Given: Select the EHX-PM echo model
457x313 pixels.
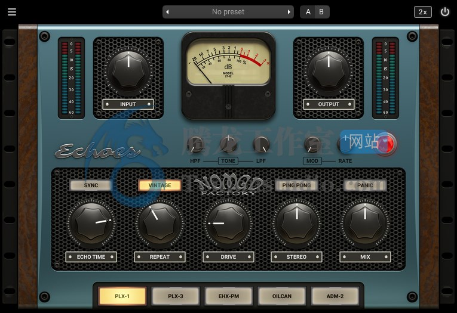Looking at the screenshot, I should point(229,296).
